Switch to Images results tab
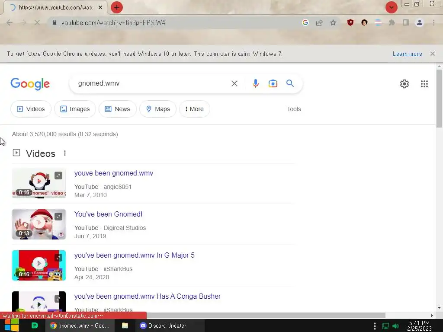443x332 pixels. pyautogui.click(x=75, y=109)
